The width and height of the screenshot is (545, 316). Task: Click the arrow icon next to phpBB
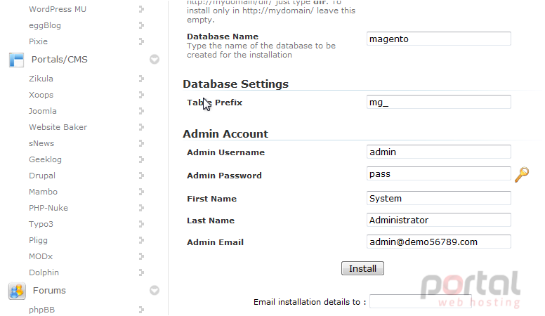141,310
